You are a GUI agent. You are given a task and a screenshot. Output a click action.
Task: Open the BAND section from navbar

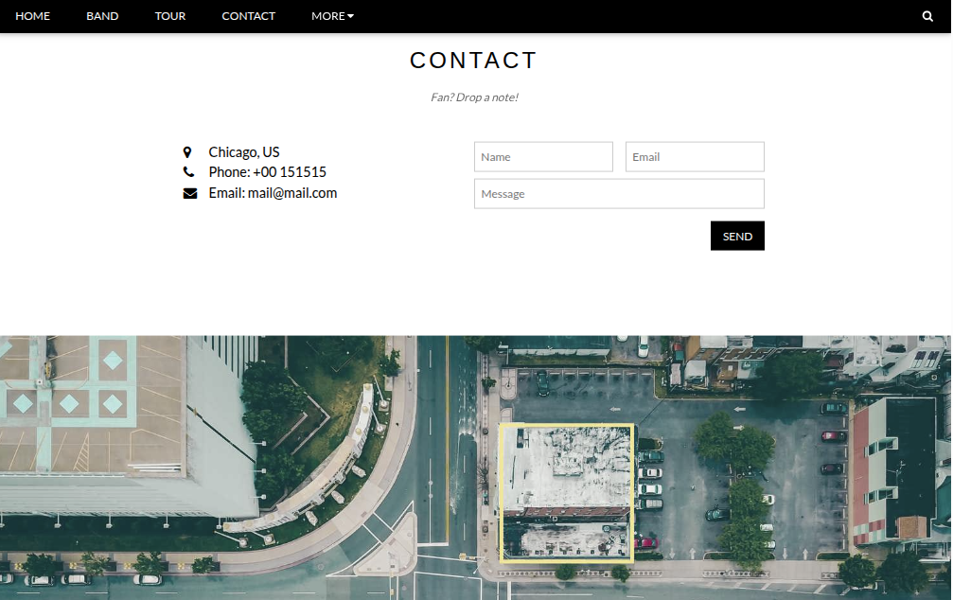point(102,16)
